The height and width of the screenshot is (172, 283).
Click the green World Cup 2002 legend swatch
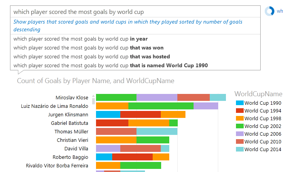[x=239, y=126]
